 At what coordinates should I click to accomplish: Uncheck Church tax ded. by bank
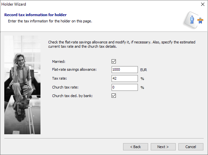coord(114,96)
